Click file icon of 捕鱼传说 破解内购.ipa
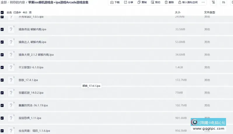Image resolution: width=233 pixels, height=134 pixels. coord(11,29)
